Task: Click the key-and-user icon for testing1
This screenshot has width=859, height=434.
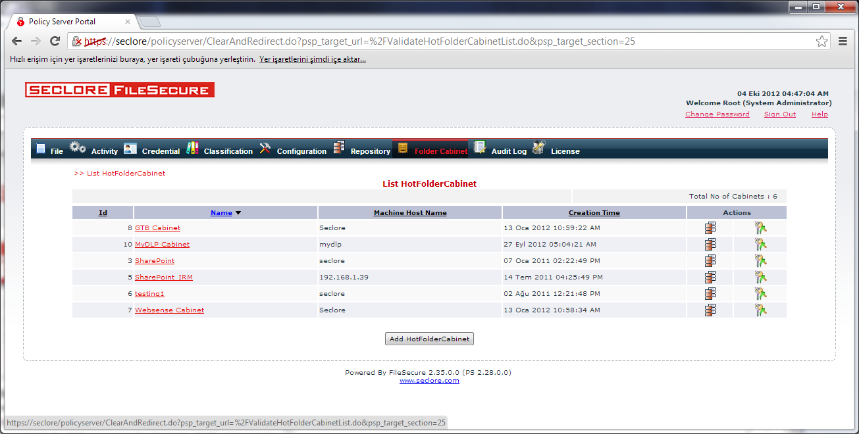Action: tap(760, 294)
